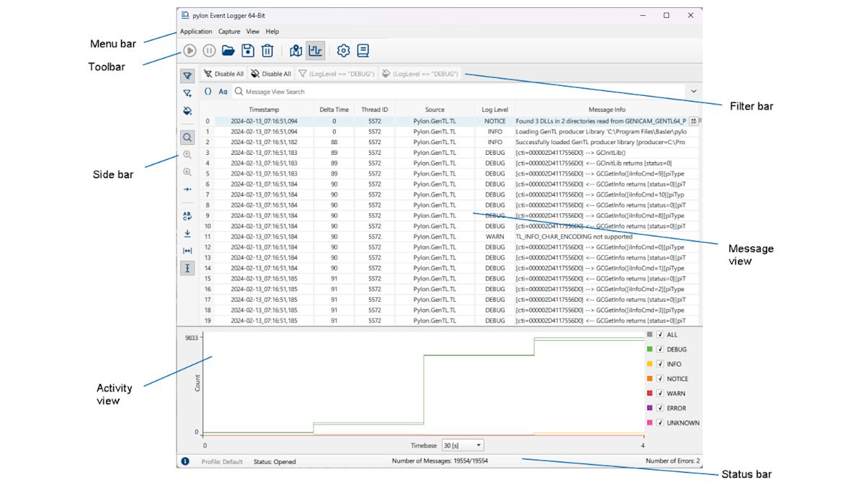The image size is (865, 487).
Task: Save the log with the floppy disk icon
Action: (248, 50)
